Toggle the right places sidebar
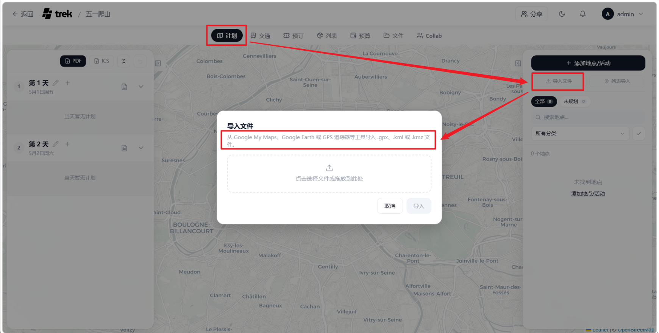 pos(518,63)
